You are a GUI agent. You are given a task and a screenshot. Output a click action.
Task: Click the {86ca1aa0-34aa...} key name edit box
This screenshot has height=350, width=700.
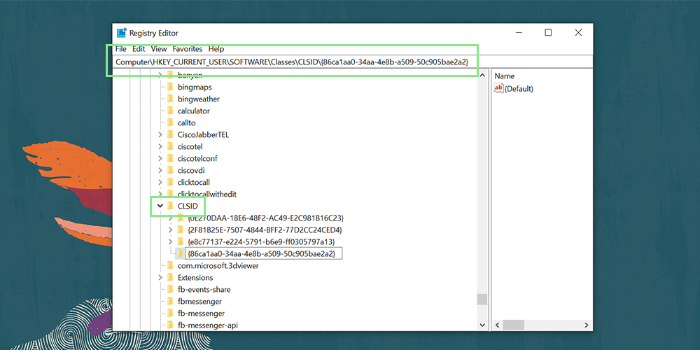click(263, 253)
